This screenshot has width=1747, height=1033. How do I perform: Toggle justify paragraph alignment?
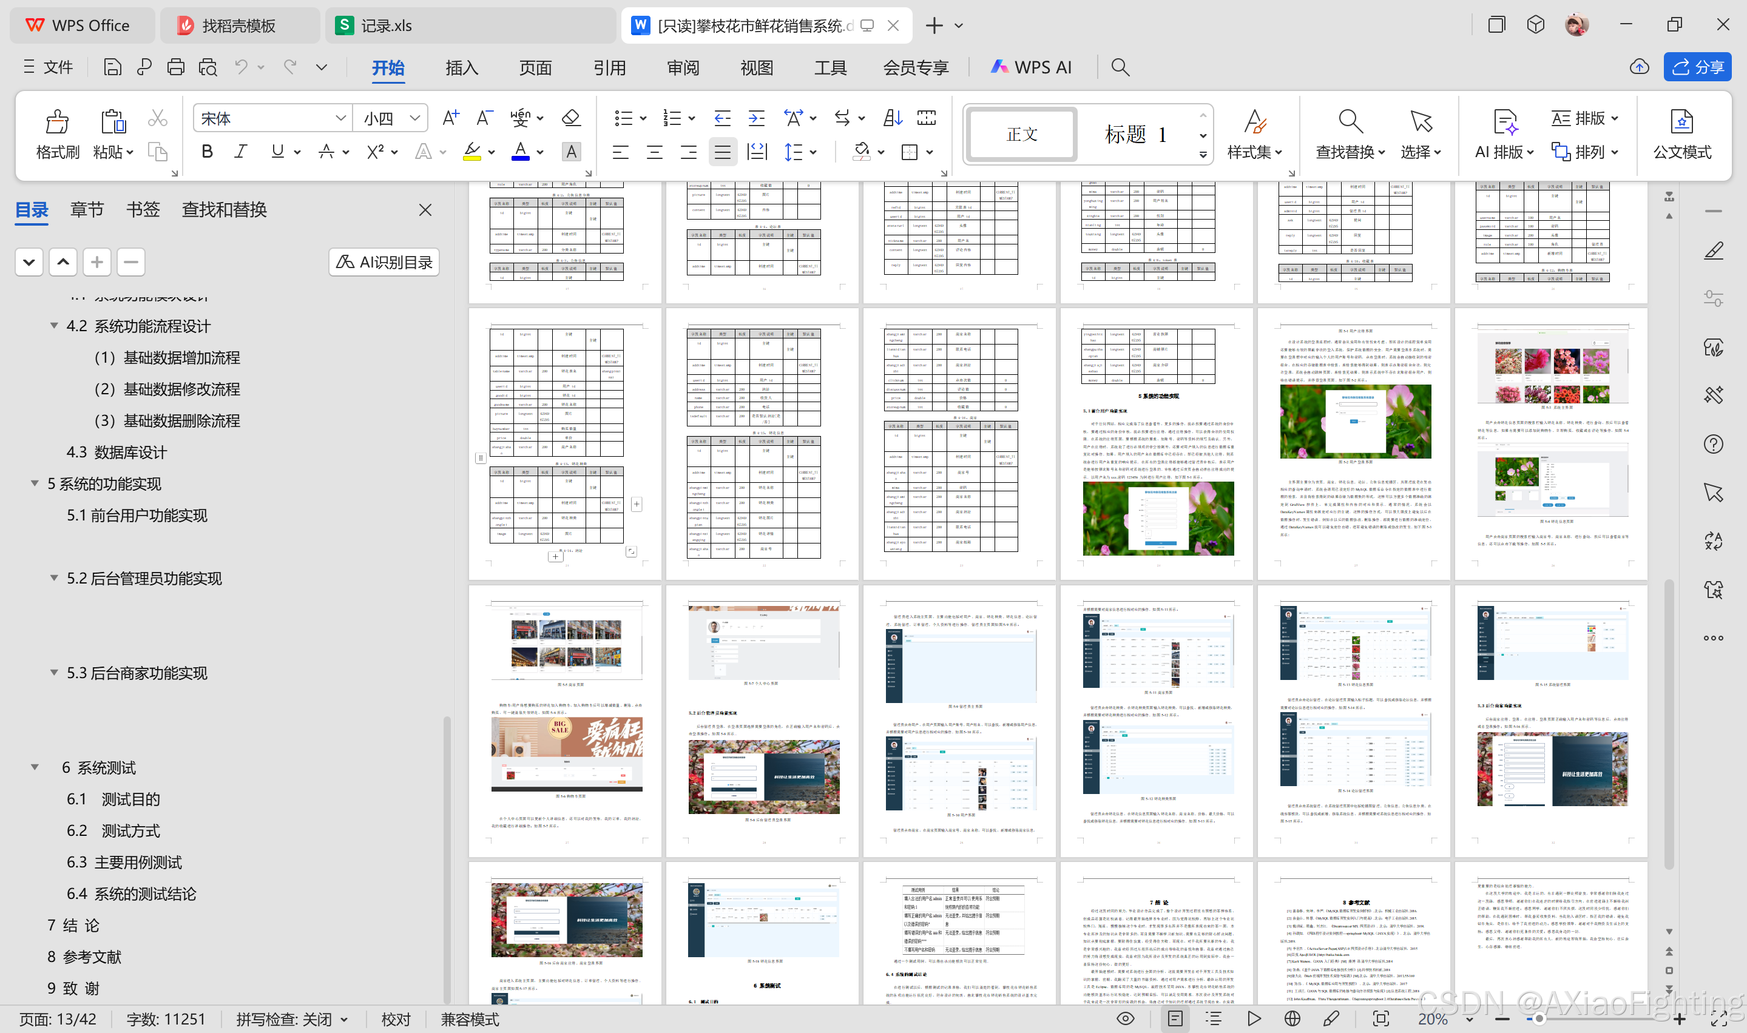click(x=722, y=152)
